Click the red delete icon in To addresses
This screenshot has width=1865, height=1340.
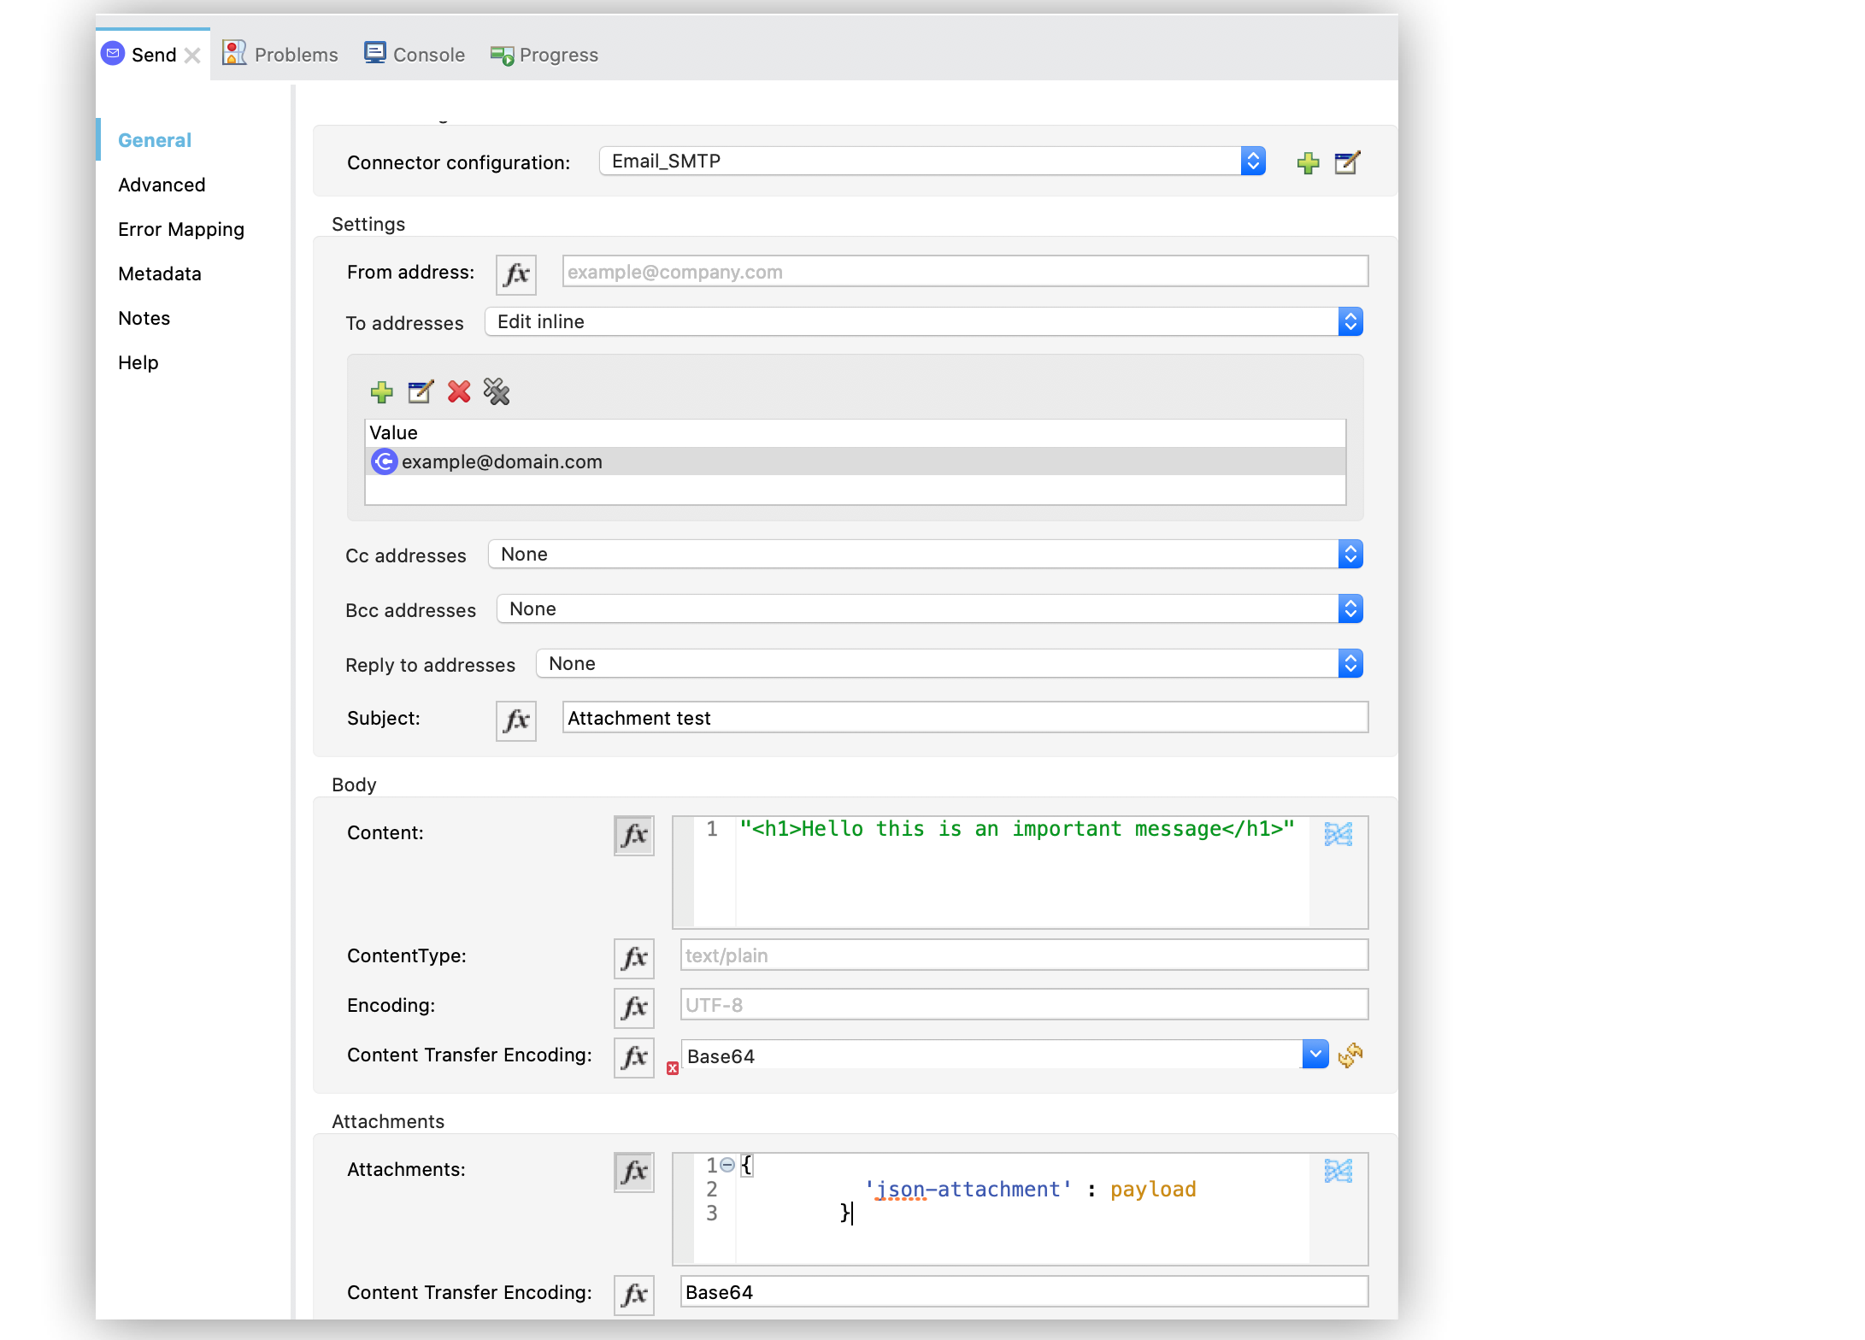coord(457,392)
